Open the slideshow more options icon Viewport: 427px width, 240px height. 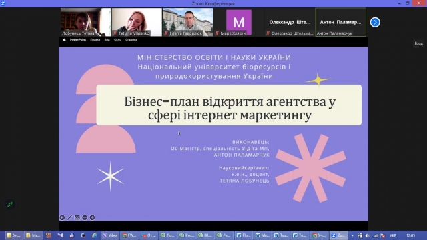coord(85,217)
